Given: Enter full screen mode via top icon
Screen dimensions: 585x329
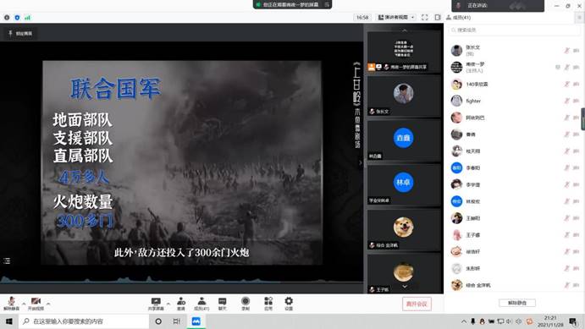Looking at the screenshot, I should [x=425, y=18].
